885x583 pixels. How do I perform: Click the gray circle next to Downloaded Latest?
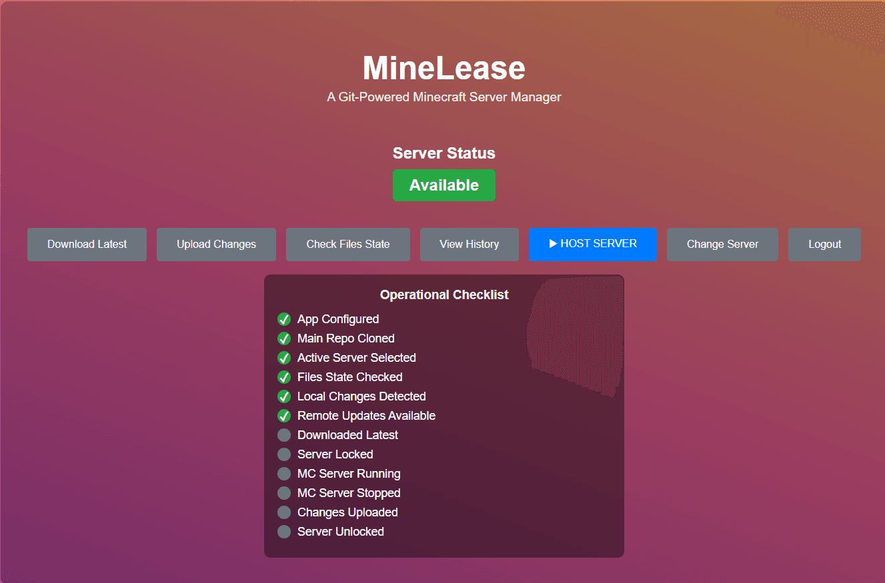pyautogui.click(x=284, y=434)
